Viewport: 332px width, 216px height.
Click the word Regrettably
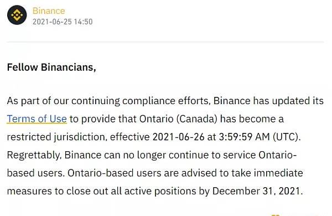point(34,155)
